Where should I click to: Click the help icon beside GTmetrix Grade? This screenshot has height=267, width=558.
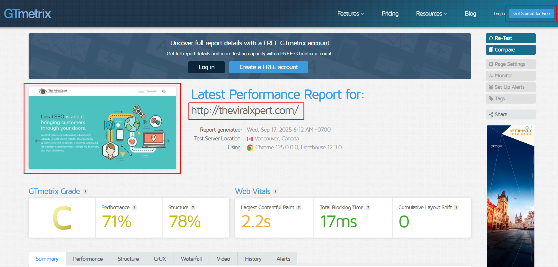click(x=85, y=192)
